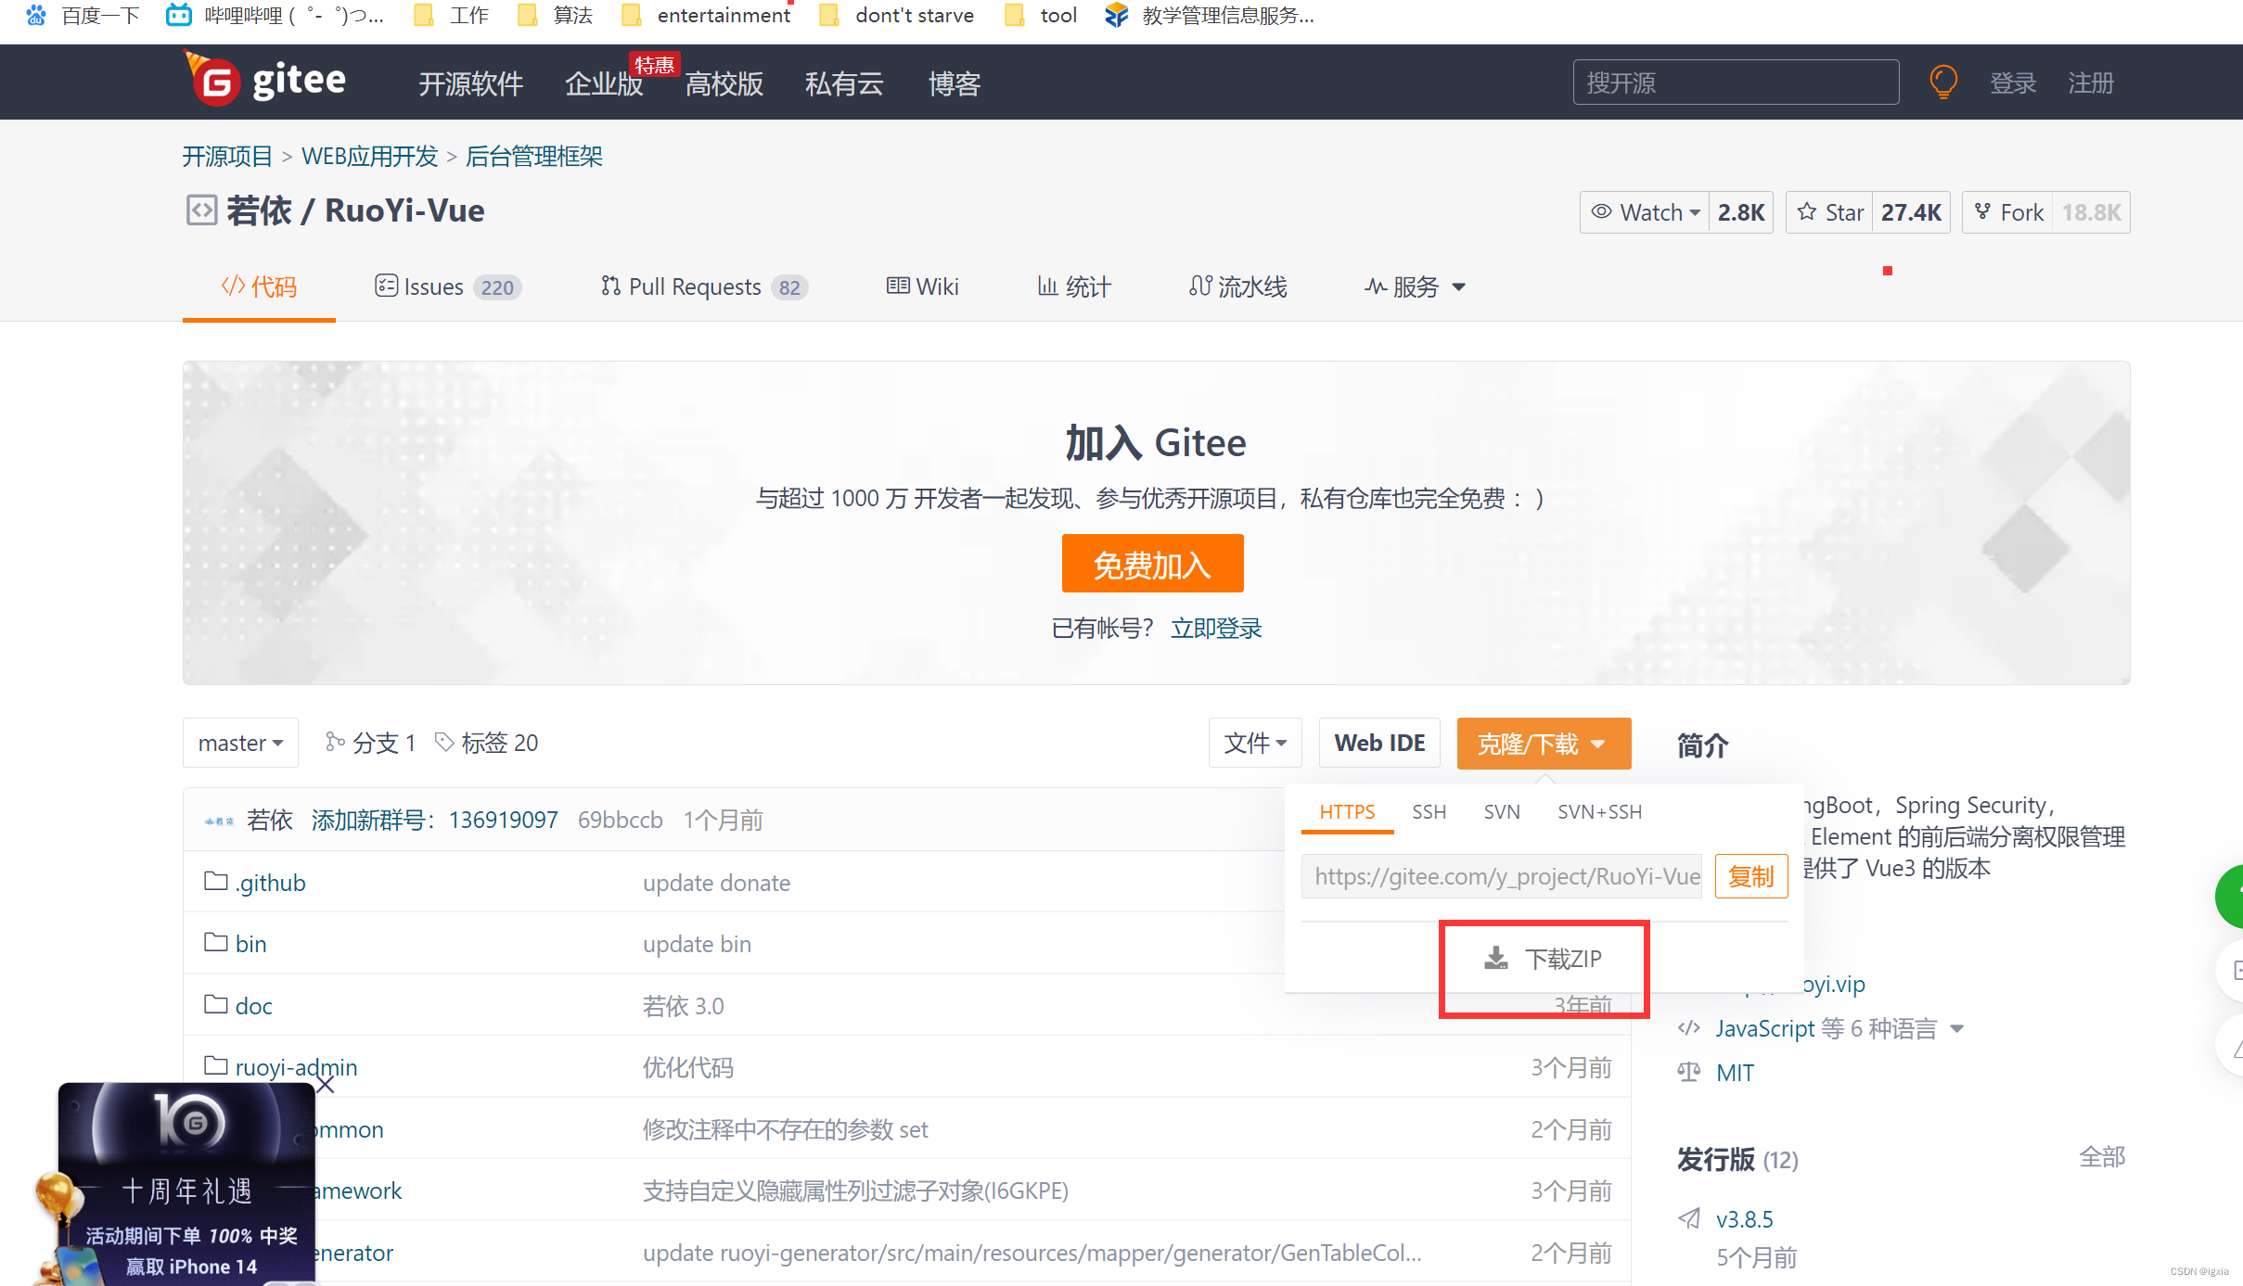Click the 后台管理框架 breadcrumb

(x=533, y=156)
